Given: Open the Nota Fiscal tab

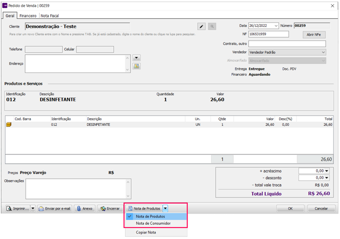Looking at the screenshot, I should tap(50, 15).
